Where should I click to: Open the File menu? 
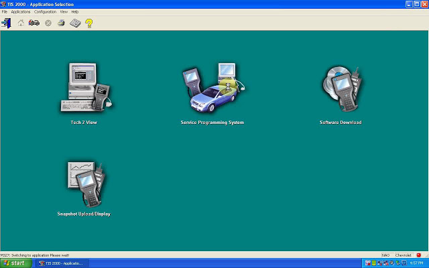pyautogui.click(x=5, y=12)
